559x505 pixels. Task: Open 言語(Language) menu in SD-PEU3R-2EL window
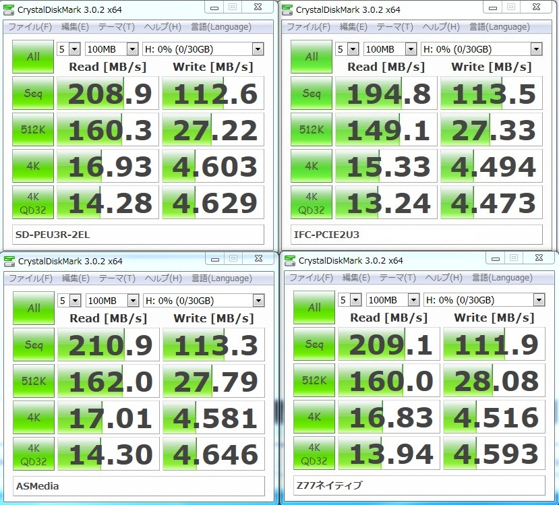click(x=221, y=27)
